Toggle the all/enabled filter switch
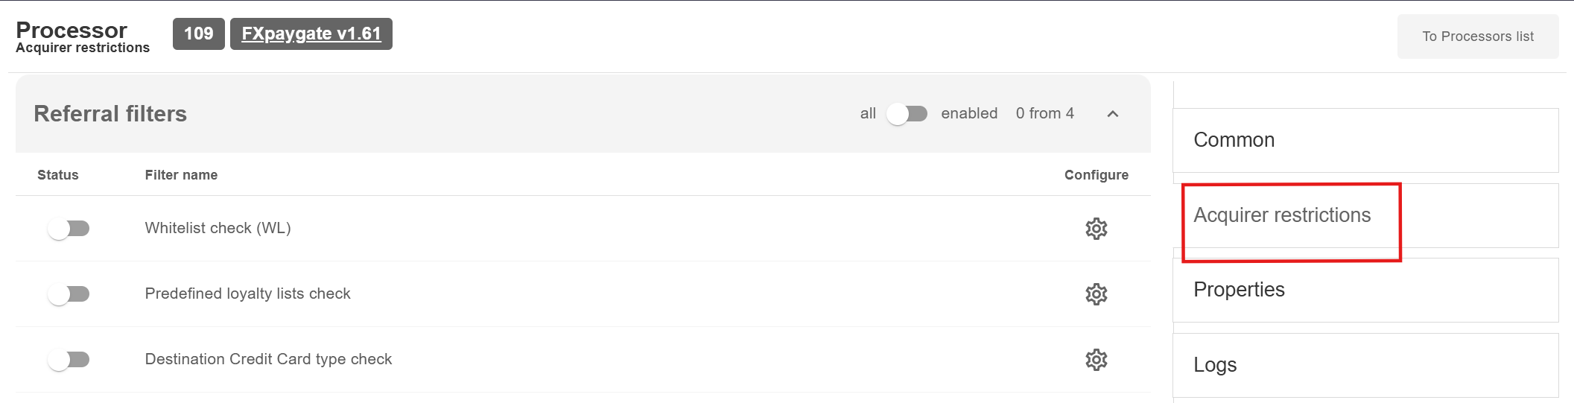Screen dimensions: 1574x403 pyautogui.click(x=907, y=114)
